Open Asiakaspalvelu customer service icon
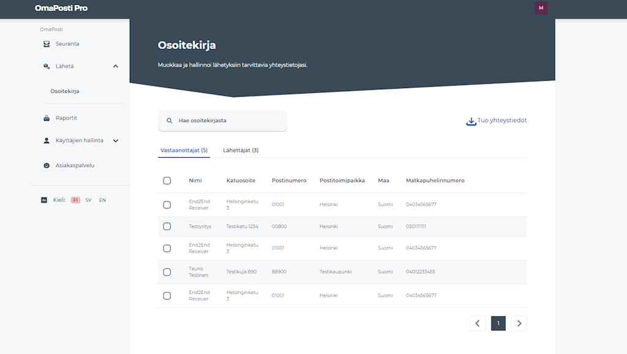627x354 pixels. point(47,165)
